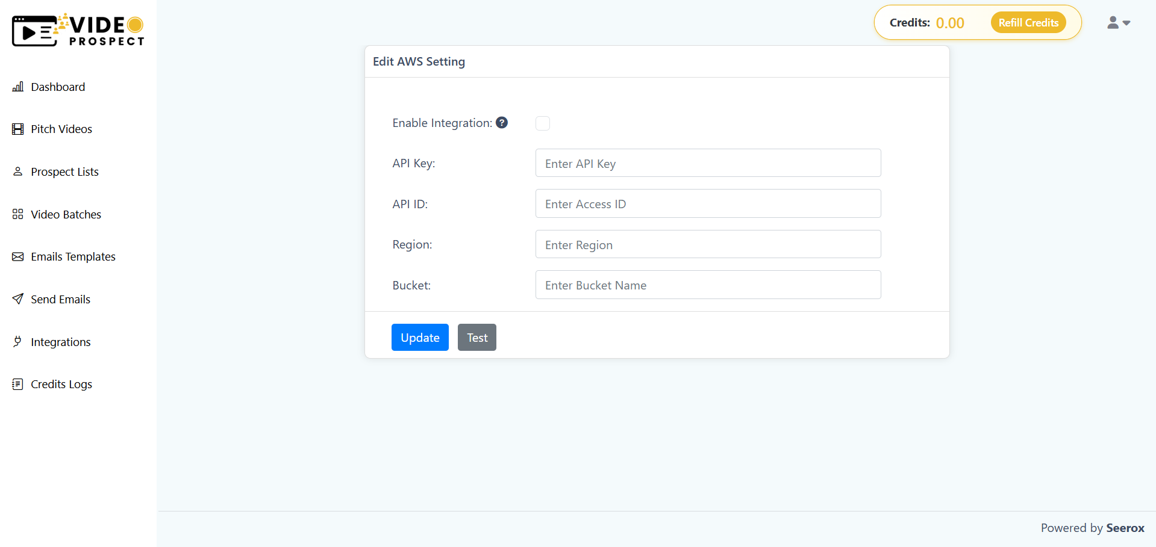
Task: Open Emails Templates envelope icon
Action: click(18, 256)
